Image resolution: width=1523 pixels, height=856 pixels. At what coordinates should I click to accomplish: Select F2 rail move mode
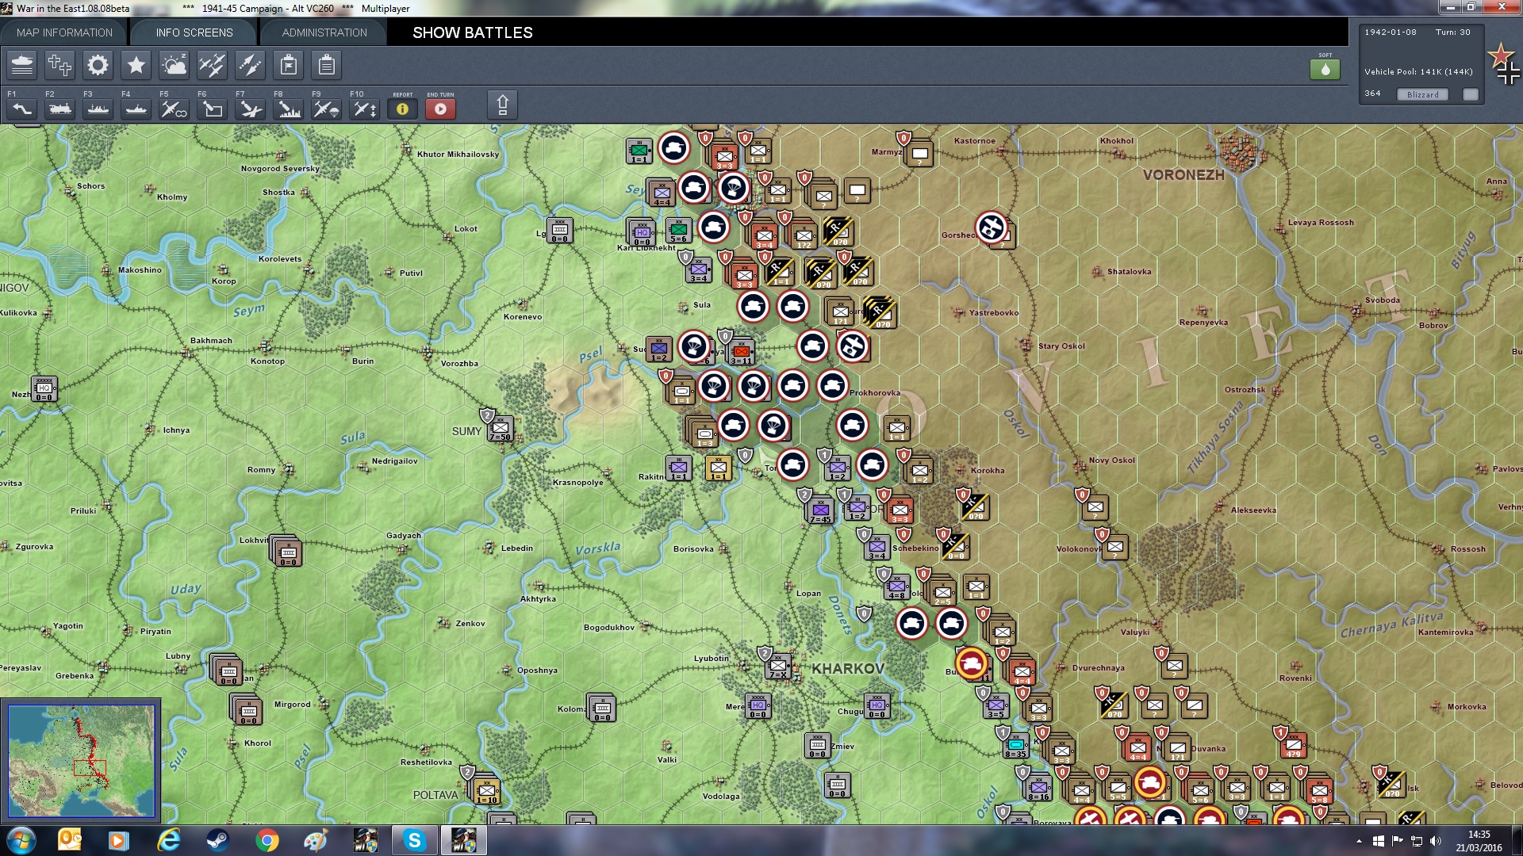(59, 109)
